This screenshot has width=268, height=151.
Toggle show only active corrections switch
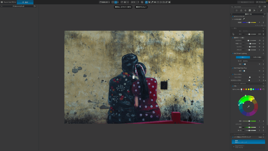pyautogui.click(x=265, y=7)
